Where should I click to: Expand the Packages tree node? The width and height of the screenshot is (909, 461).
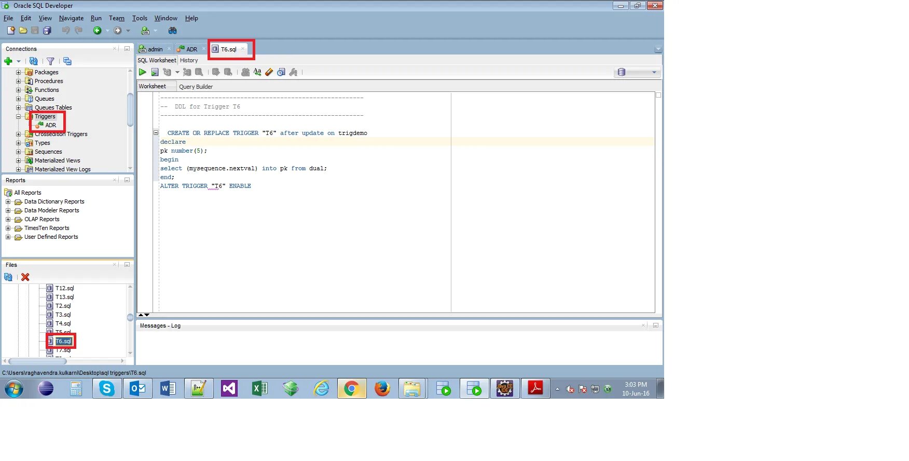(x=19, y=72)
